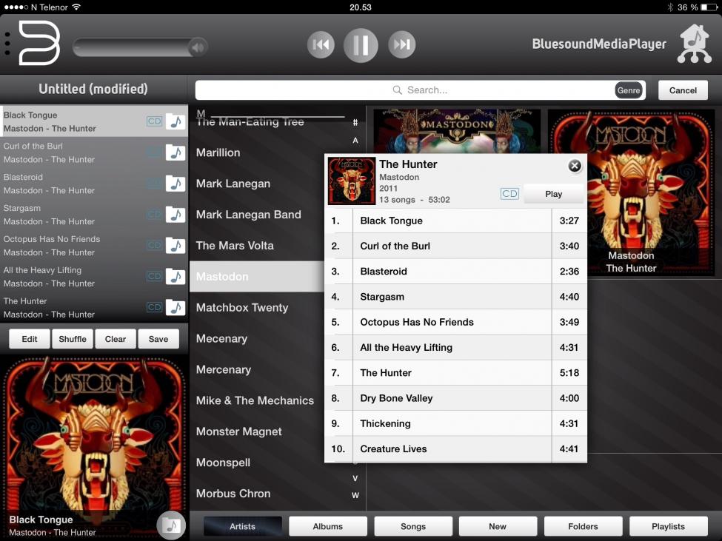Image resolution: width=722 pixels, height=541 pixels.
Task: Skip to the previous track
Action: 321,44
